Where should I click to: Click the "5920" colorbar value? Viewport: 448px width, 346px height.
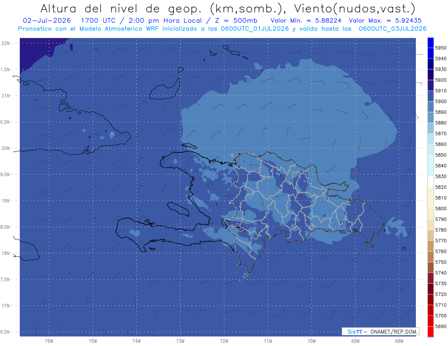[x=441, y=80]
